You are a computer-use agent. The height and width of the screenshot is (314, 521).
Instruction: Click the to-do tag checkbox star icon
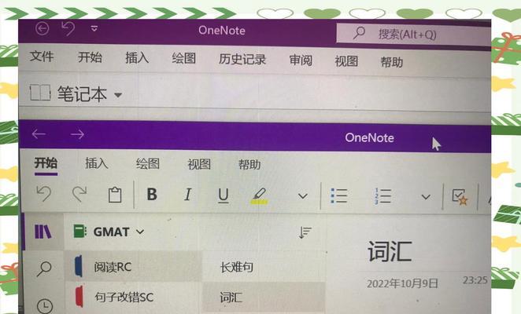[460, 197]
